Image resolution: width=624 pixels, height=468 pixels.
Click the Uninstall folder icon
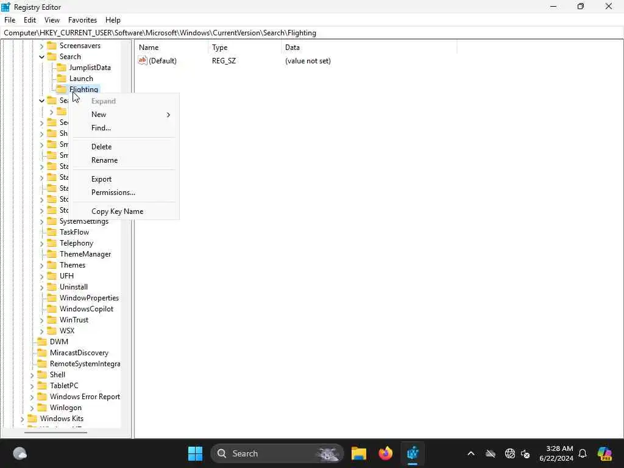[52, 286]
